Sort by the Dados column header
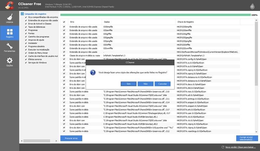The height and width of the screenshot is (151, 260). [x=138, y=22]
